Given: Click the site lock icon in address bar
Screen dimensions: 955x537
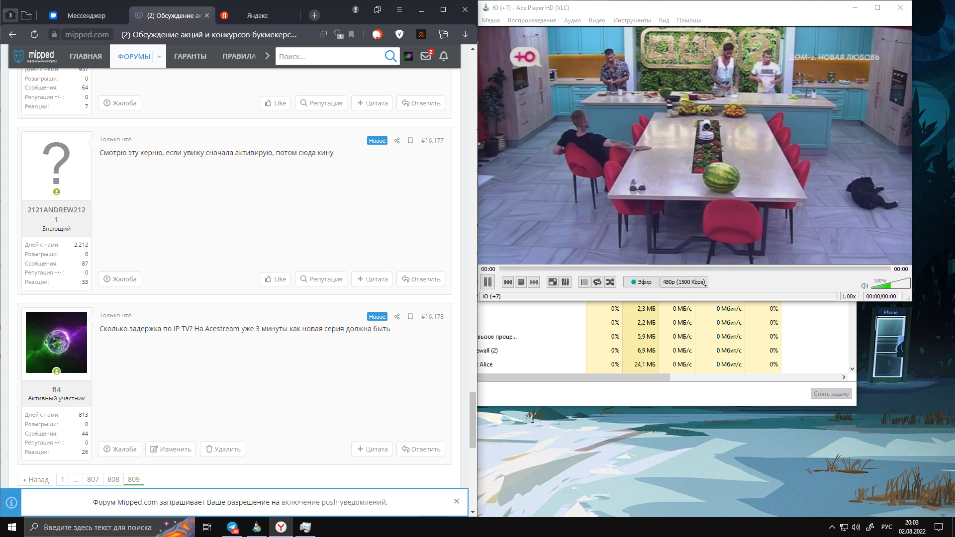Looking at the screenshot, I should (54, 34).
